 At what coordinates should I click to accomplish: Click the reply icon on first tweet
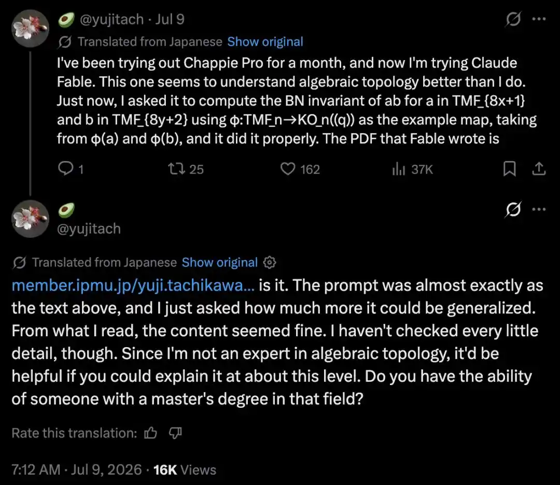coord(66,169)
